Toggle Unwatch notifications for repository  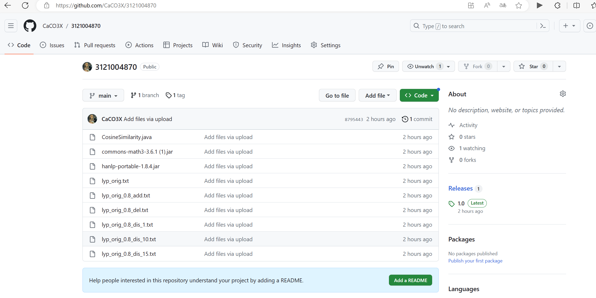pos(424,66)
